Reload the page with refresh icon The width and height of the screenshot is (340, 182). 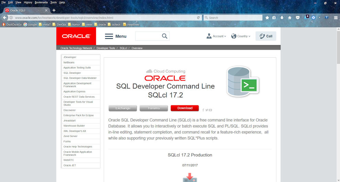pyautogui.click(x=198, y=17)
